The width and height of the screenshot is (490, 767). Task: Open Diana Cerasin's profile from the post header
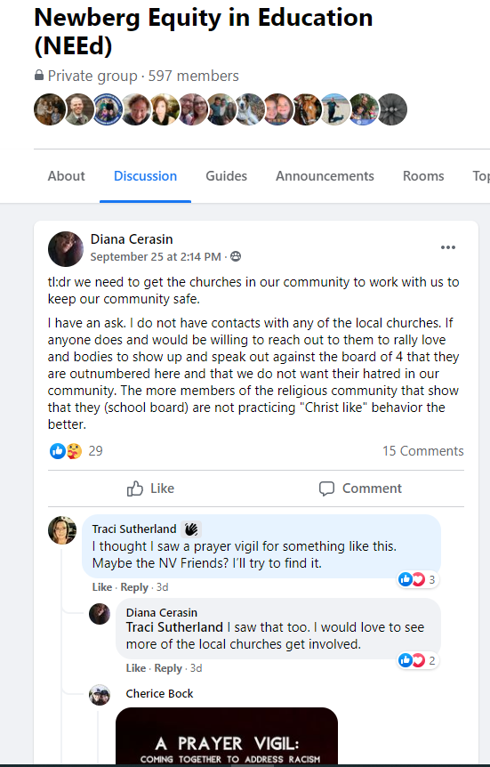[x=132, y=239]
